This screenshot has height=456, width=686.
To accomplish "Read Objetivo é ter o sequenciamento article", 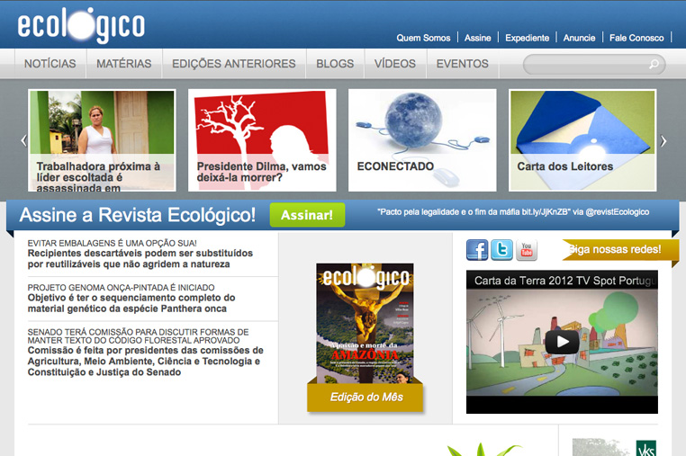I will (x=131, y=303).
